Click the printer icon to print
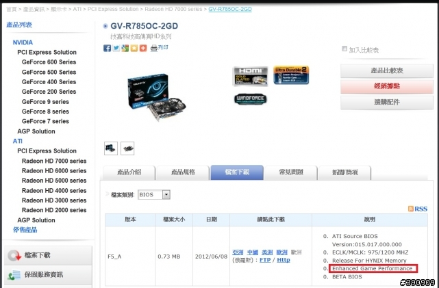 pyautogui.click(x=153, y=48)
